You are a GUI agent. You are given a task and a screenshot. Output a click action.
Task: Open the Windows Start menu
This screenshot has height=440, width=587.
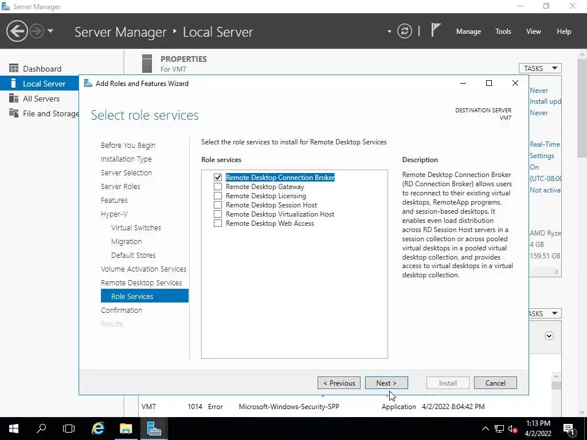coord(14,429)
